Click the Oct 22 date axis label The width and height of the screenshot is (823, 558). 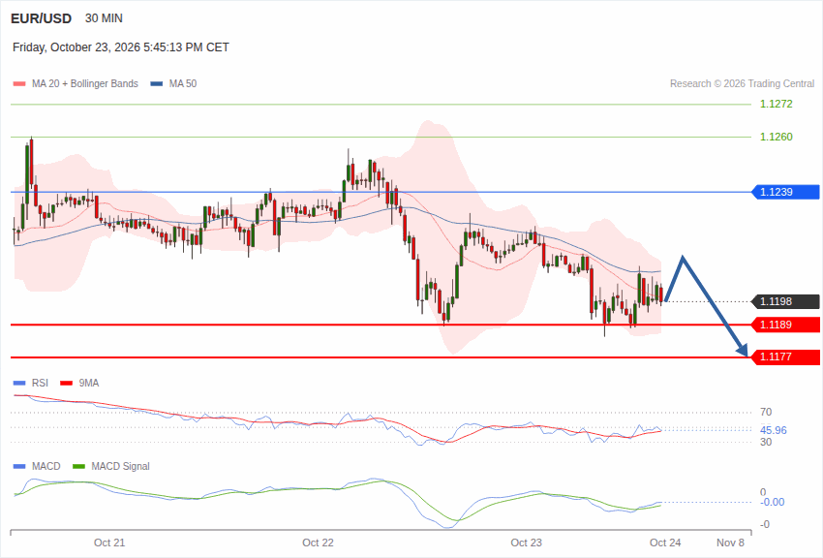click(319, 542)
